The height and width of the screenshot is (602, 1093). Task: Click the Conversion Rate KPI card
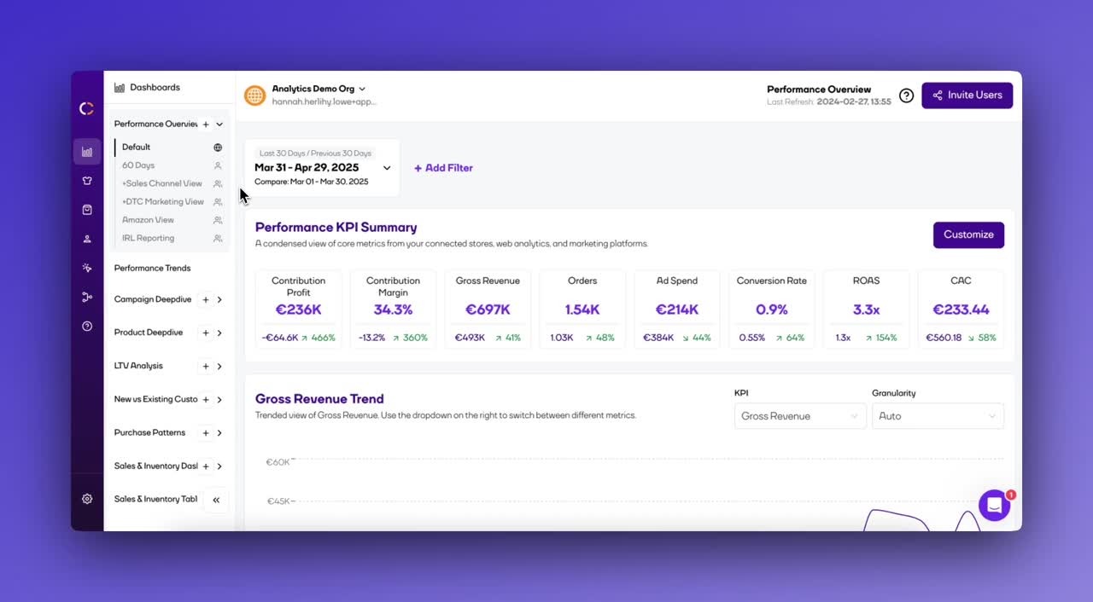point(772,309)
